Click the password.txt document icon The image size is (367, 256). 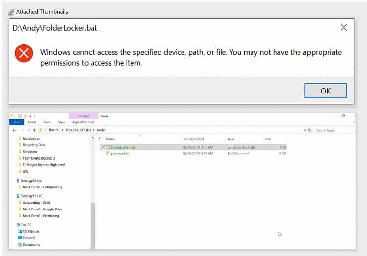pos(108,153)
